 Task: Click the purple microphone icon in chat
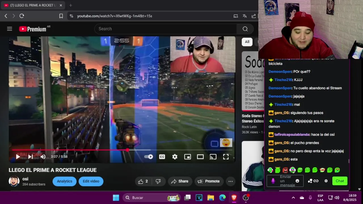coord(273,181)
